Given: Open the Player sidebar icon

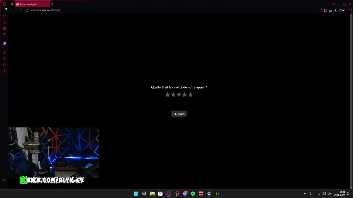Looking at the screenshot, I should pos(4,53).
